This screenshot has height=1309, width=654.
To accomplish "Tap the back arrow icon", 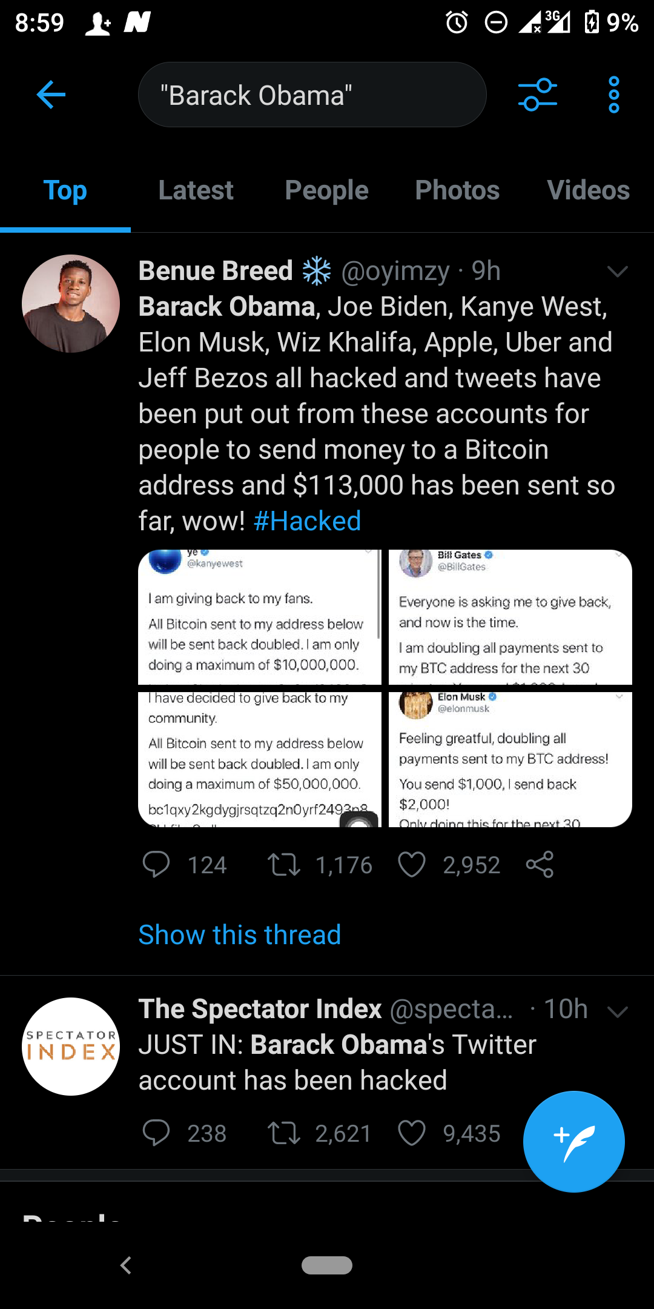I will click(51, 95).
